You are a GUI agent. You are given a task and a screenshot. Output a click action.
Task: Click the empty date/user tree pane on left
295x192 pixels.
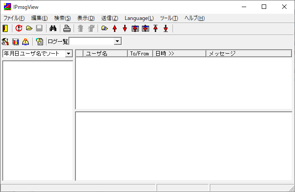point(38,121)
